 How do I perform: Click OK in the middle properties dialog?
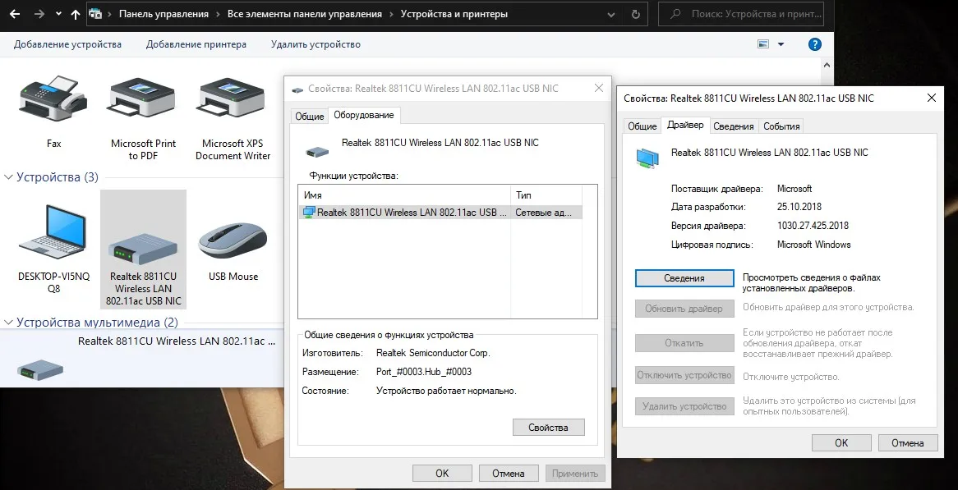(x=442, y=473)
